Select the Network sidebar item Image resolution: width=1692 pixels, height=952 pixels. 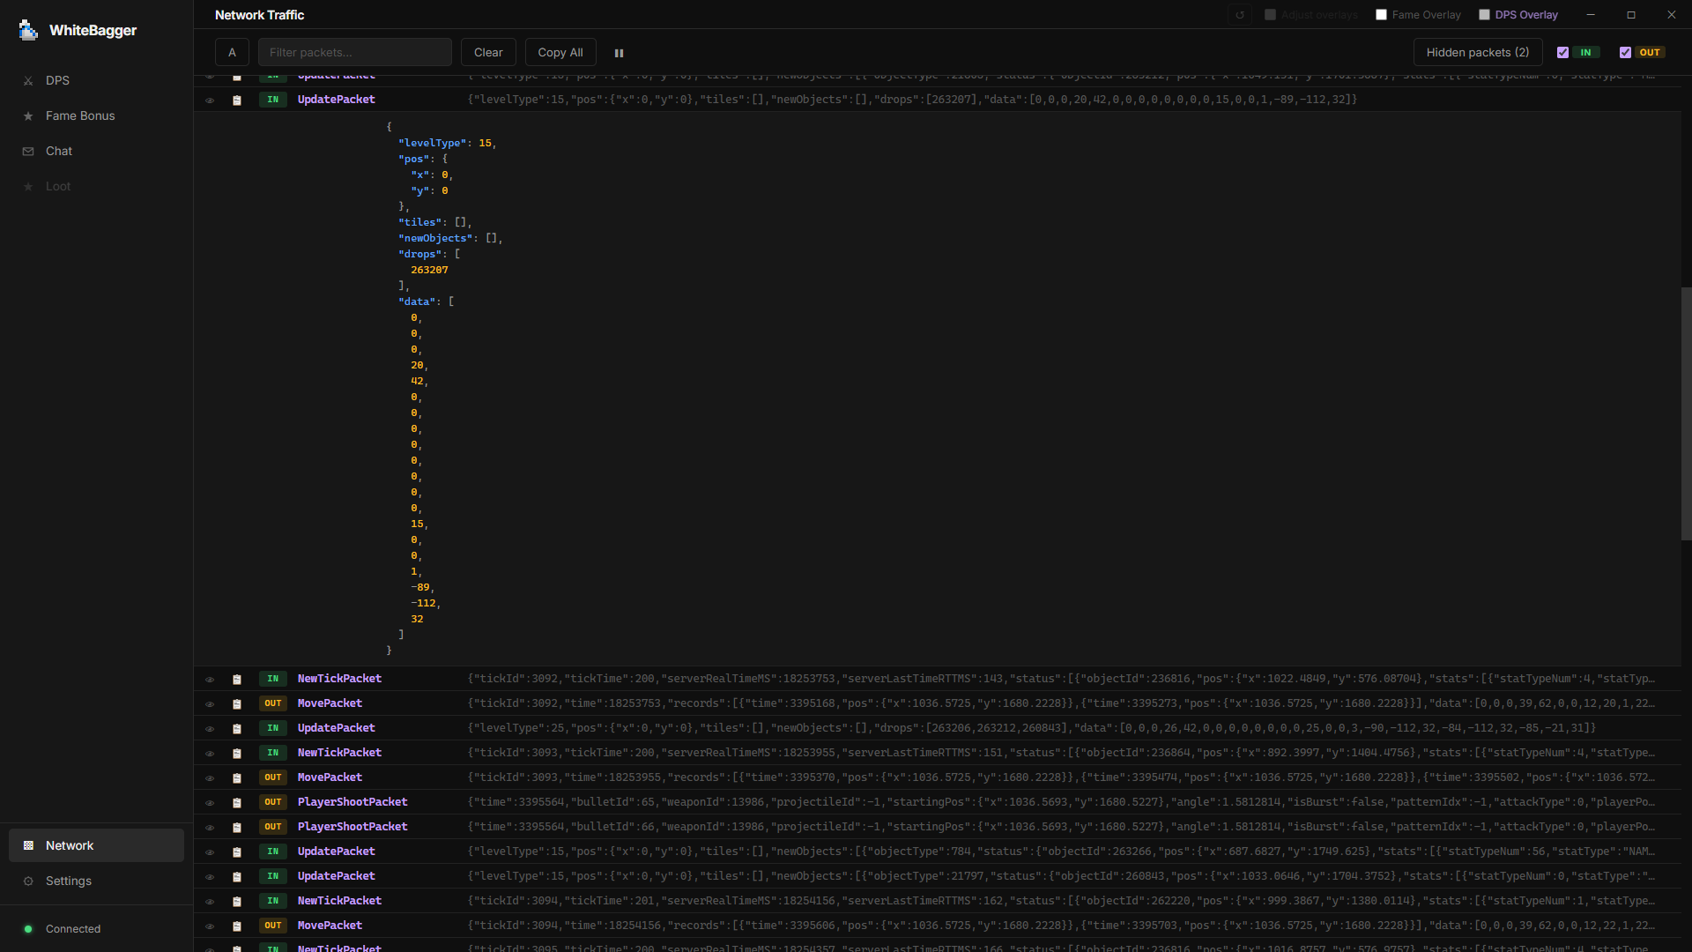coord(96,845)
